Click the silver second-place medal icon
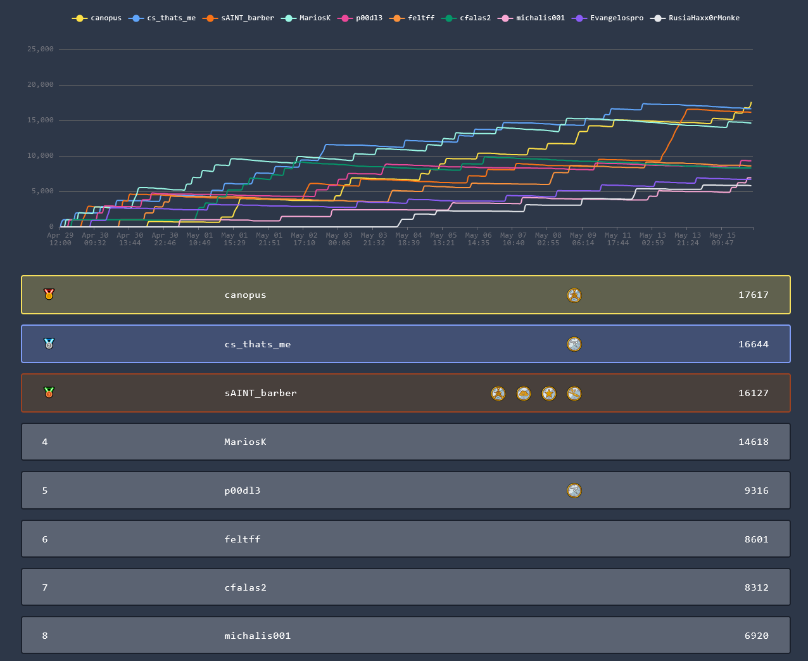This screenshot has width=808, height=661. point(49,343)
